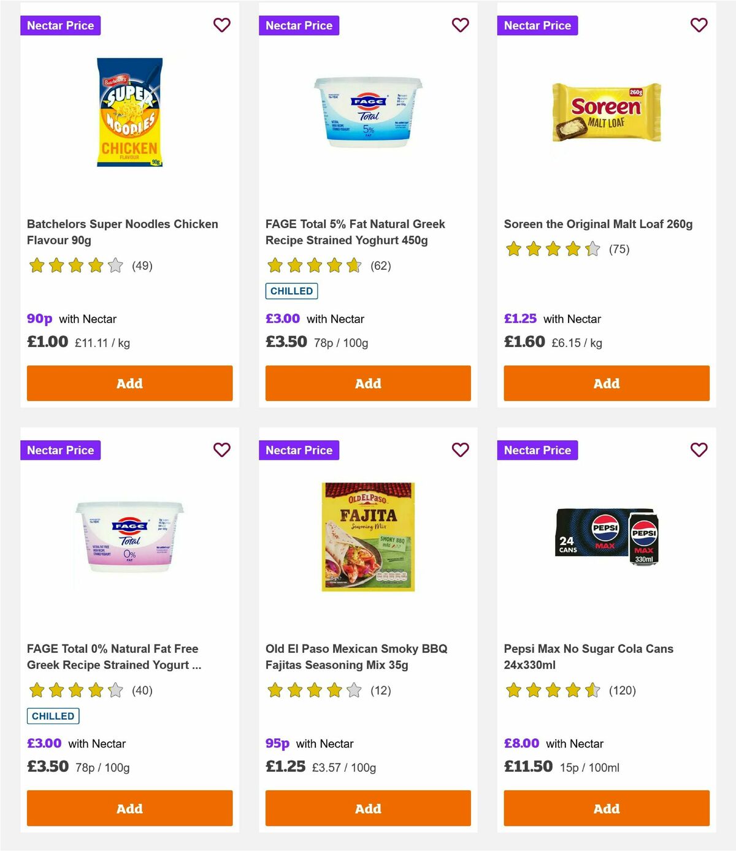Click the Nectar Price badge on Super Noodles
Viewport: 736px width, 851px height.
tap(61, 25)
